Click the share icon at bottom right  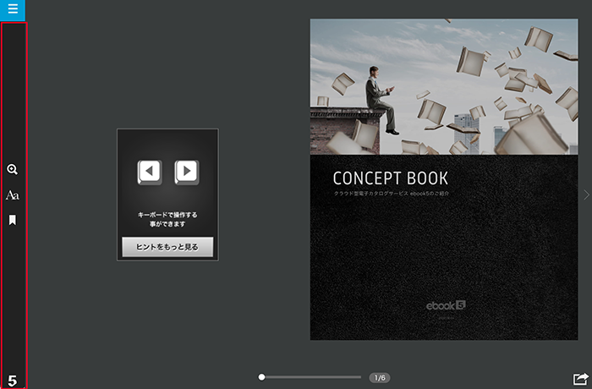580,379
